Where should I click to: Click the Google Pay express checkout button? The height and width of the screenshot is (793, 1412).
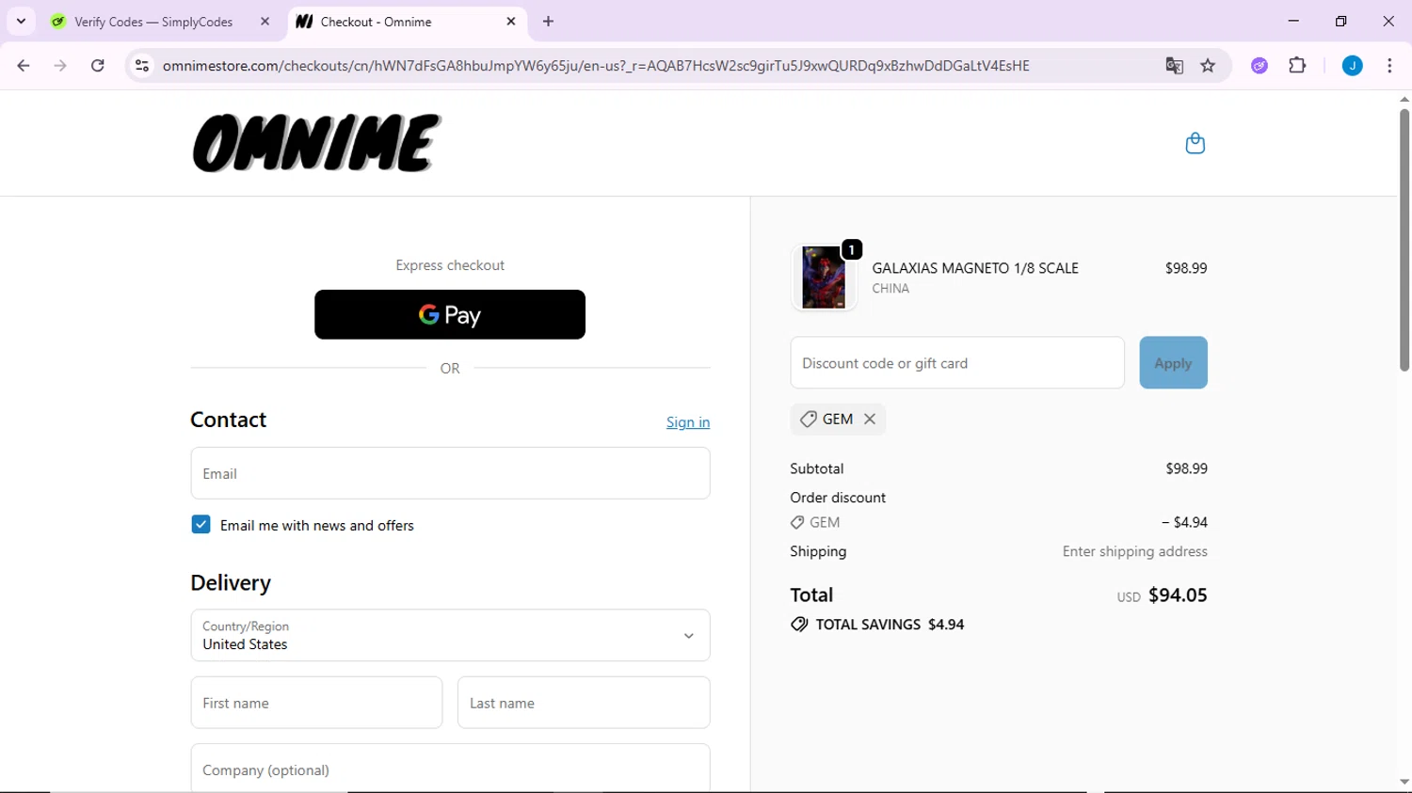(x=450, y=314)
